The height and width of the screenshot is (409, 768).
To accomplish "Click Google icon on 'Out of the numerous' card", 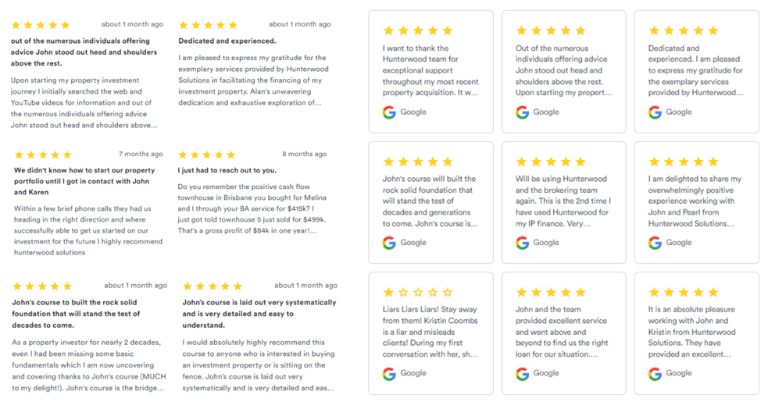I will point(523,112).
